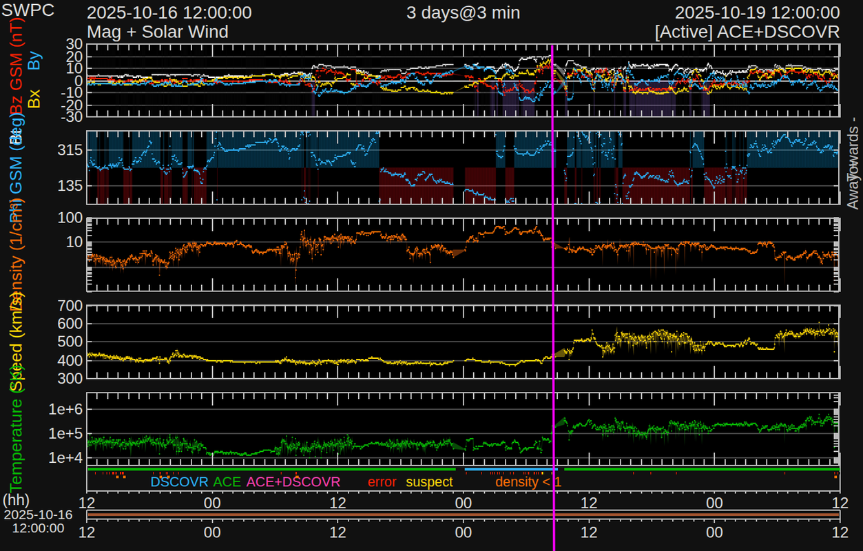
Task: Click the '[Active] ACE+DSCOVR' source label
Action: coord(747,32)
